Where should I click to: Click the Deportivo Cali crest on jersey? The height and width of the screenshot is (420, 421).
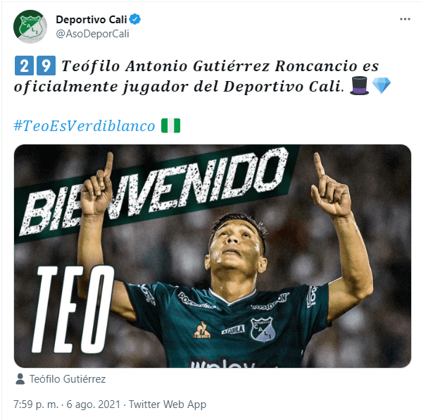coord(263,329)
